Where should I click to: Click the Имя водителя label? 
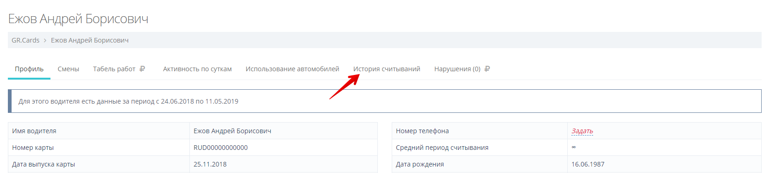pyautogui.click(x=34, y=131)
